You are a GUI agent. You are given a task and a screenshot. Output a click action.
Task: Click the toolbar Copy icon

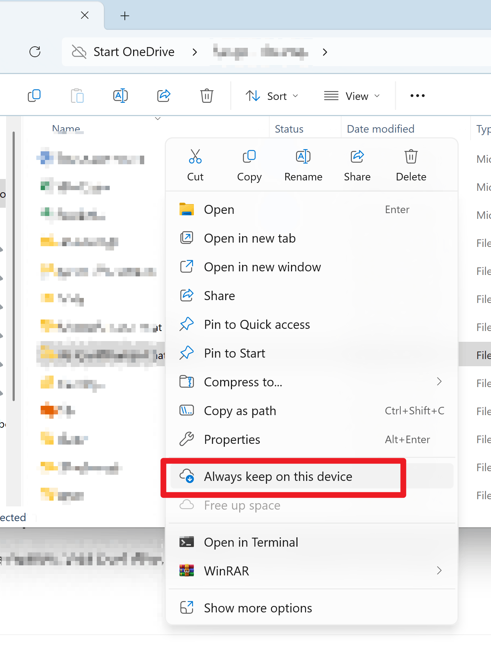[34, 96]
